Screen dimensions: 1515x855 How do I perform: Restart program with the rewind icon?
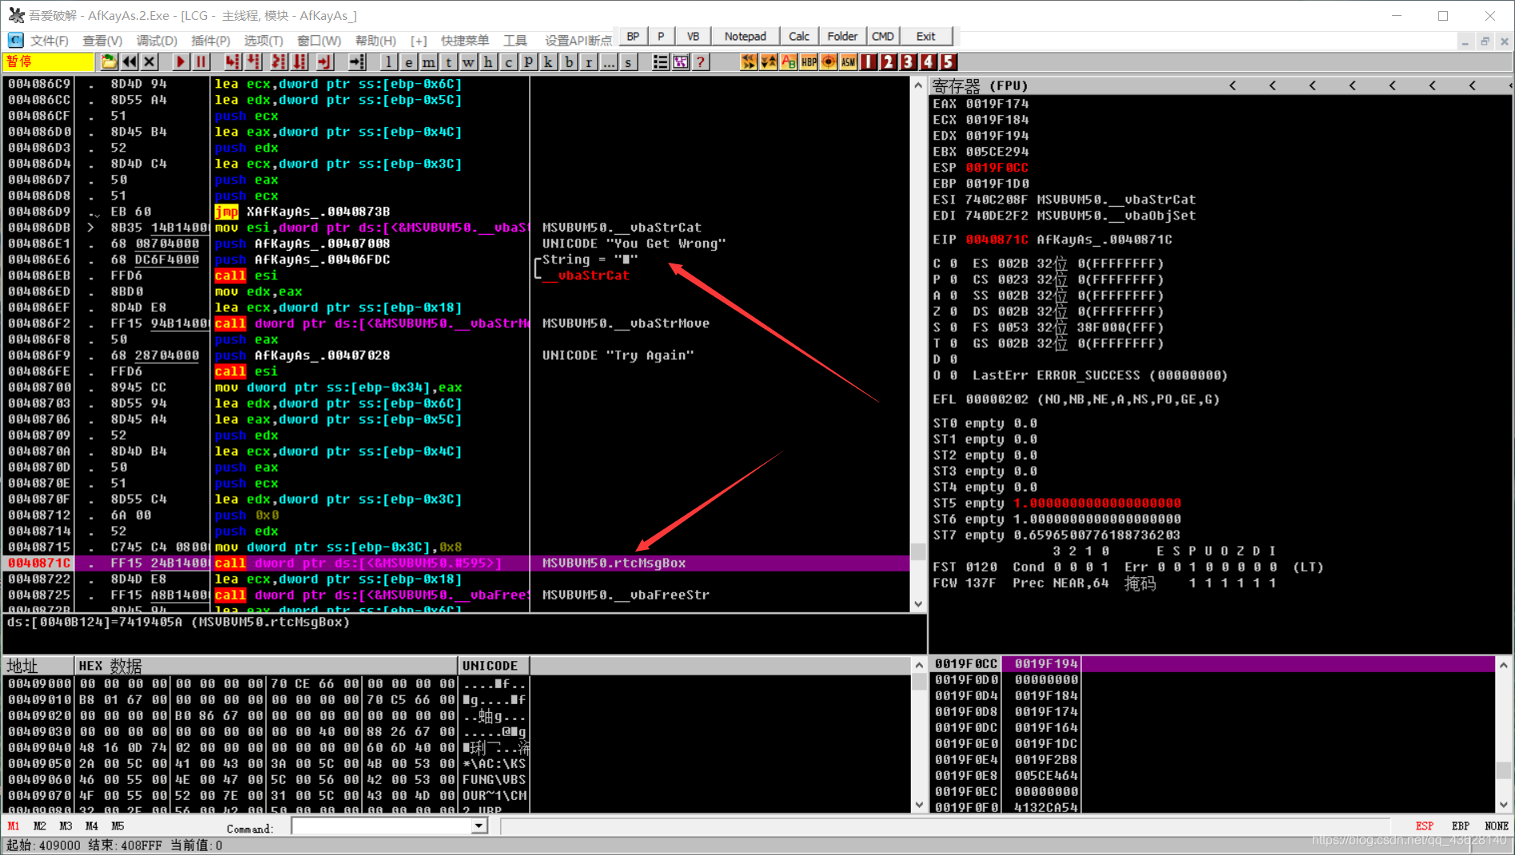click(129, 62)
